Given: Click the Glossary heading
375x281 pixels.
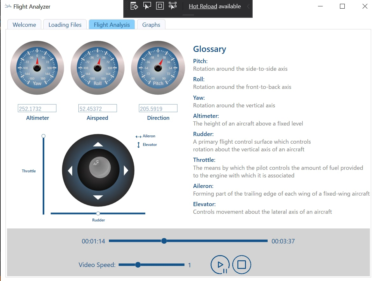Looking at the screenshot, I should click(210, 49).
